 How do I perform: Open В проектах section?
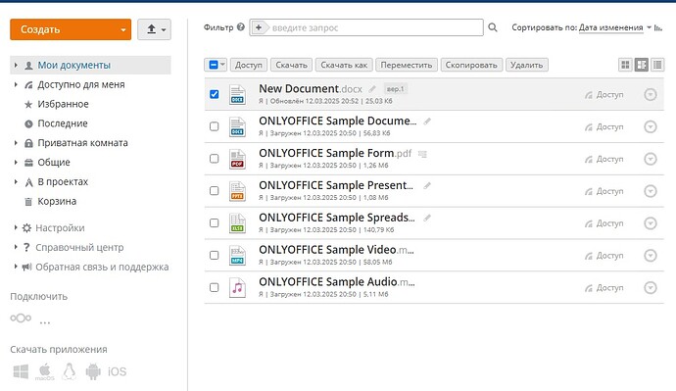63,181
